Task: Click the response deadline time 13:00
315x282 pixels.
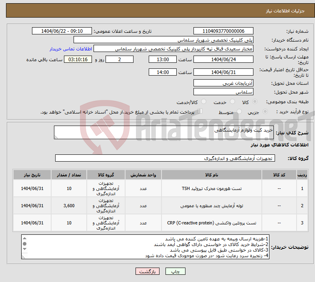Action: tap(163, 59)
